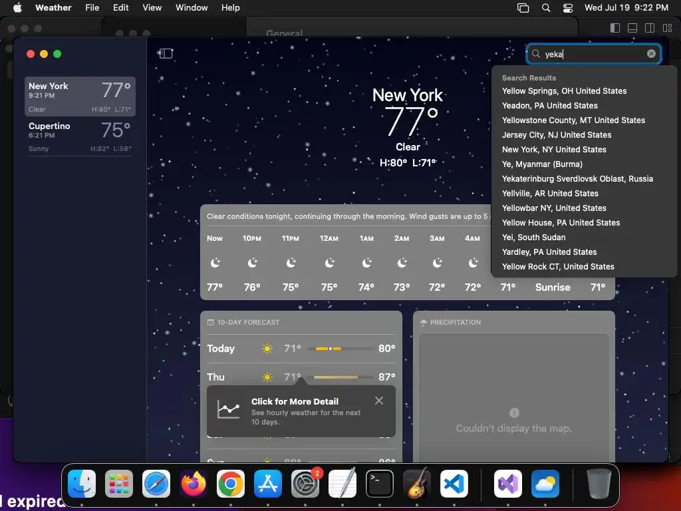Launch GarageBand from the Dock
The width and height of the screenshot is (681, 511).
point(417,484)
